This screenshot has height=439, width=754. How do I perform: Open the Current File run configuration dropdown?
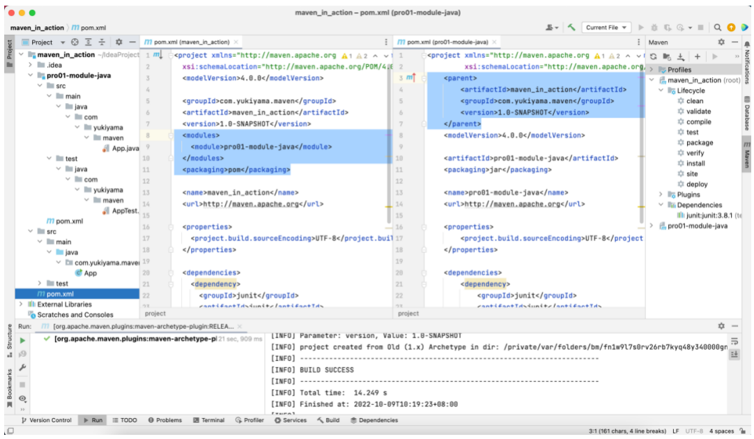606,27
